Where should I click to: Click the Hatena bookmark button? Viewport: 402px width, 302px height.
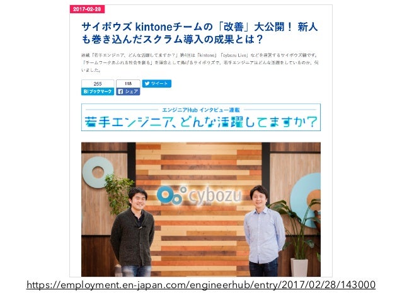98,91
